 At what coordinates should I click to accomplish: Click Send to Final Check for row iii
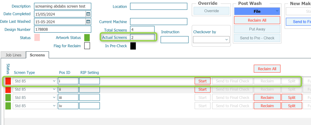pos(232,97)
